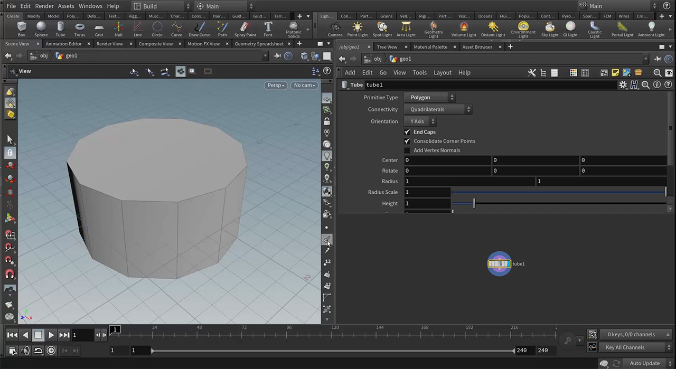Create a Point Light from shelf

pos(358,29)
